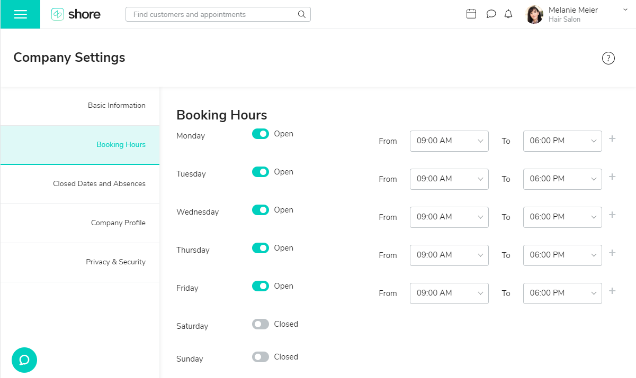Screen dimensions: 636x378
Task: Open Friday From time dropdown
Action: 449,293
